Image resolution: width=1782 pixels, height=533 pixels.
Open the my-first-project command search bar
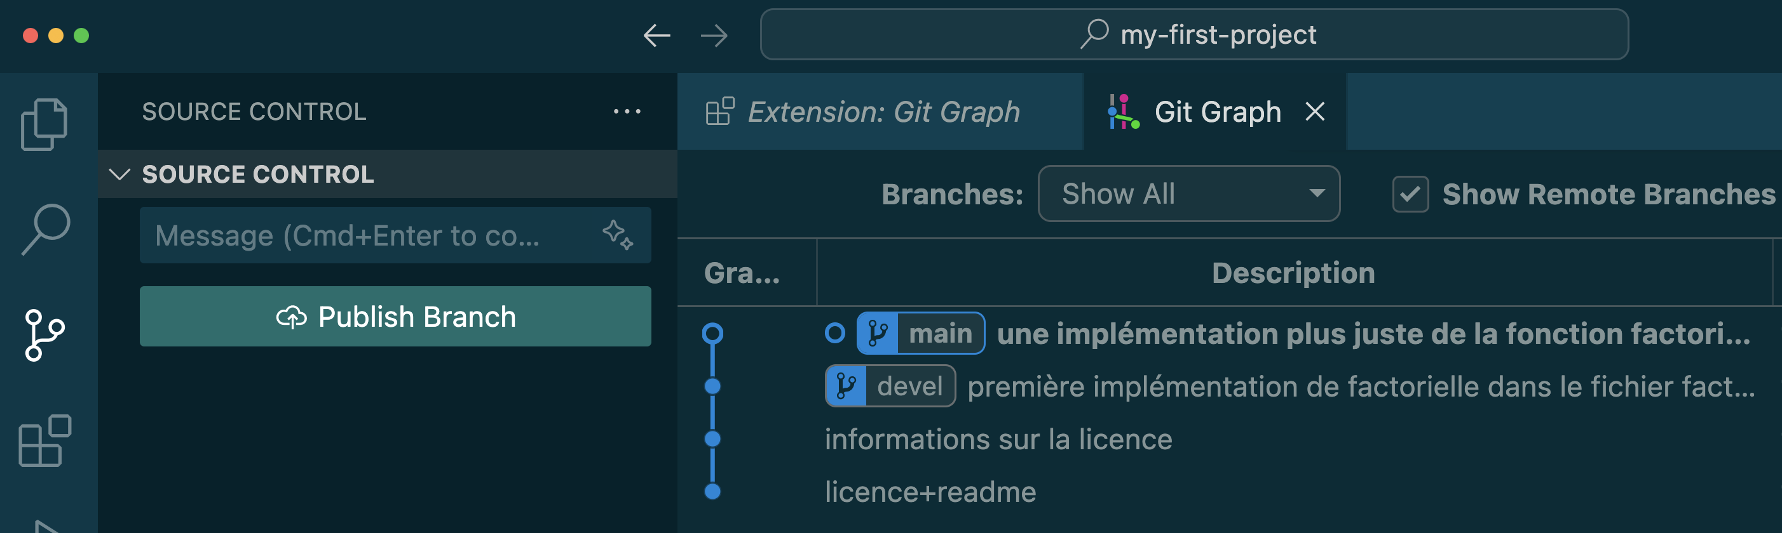point(1194,35)
